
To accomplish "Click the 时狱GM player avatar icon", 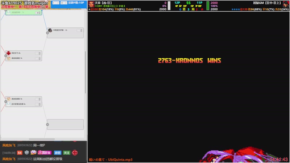I will (x=286, y=3).
